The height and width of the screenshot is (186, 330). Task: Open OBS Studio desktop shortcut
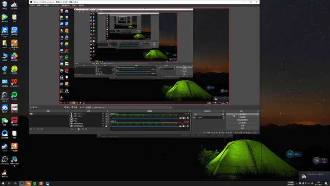pos(5,160)
